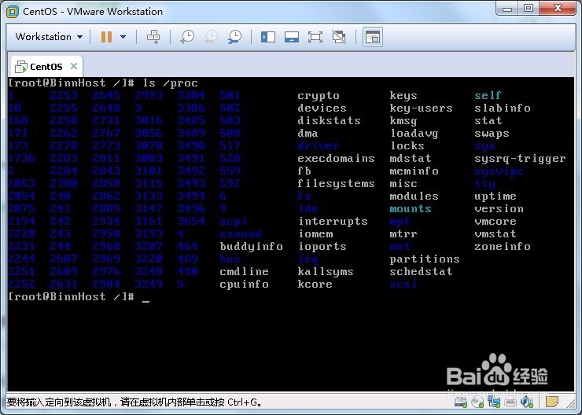
Task: Click the 'diskstats' entry in listing
Action: point(329,120)
